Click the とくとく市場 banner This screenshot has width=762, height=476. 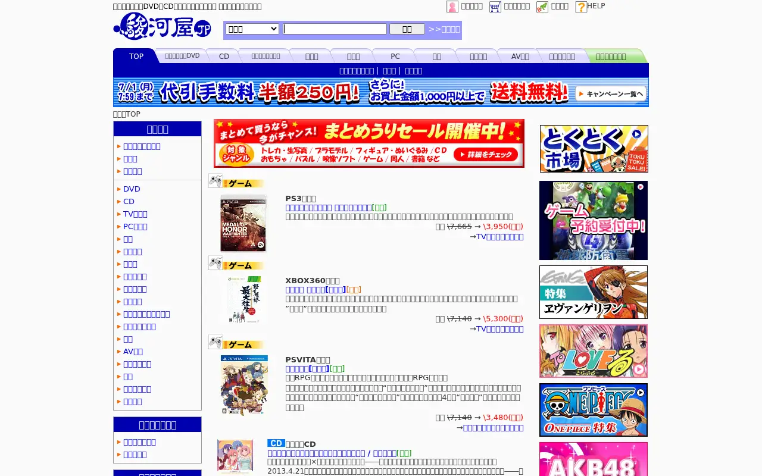coord(594,149)
